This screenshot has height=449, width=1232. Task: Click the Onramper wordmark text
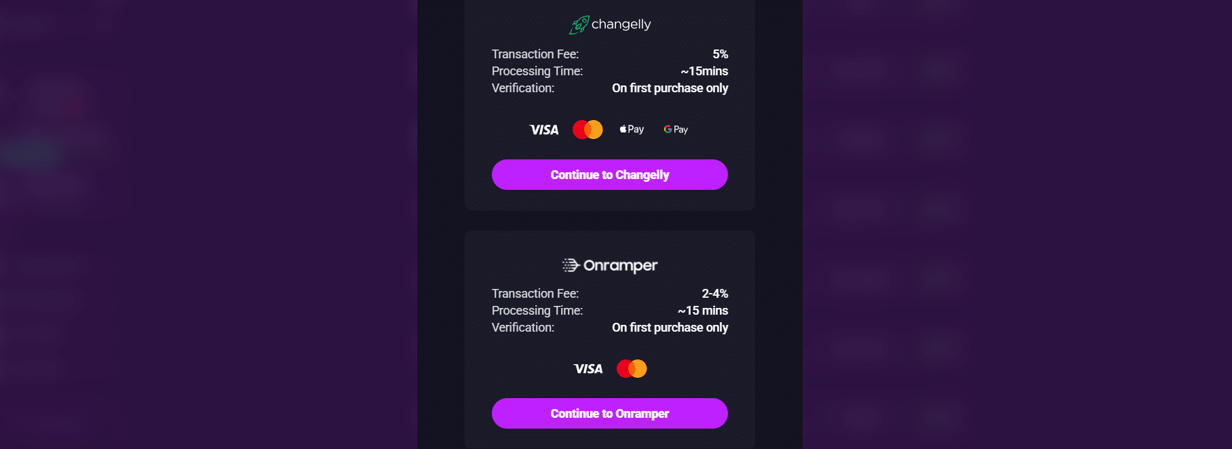621,266
